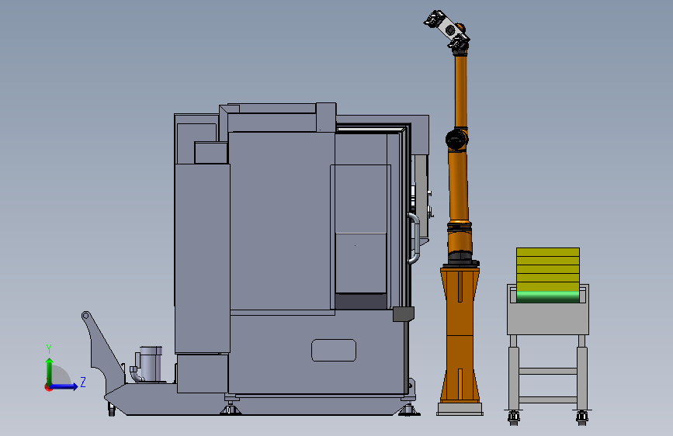Select the raised top cover box on the machine

326,117
